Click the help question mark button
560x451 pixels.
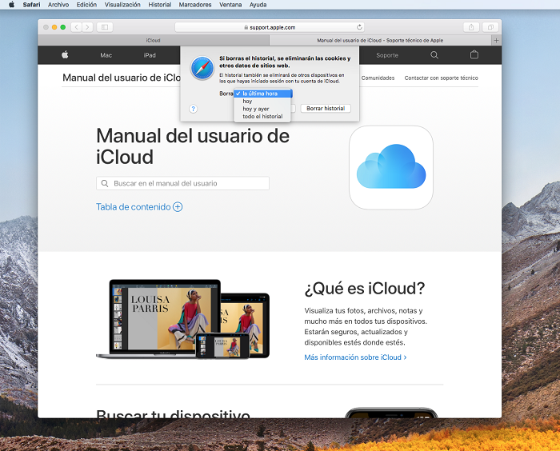194,109
